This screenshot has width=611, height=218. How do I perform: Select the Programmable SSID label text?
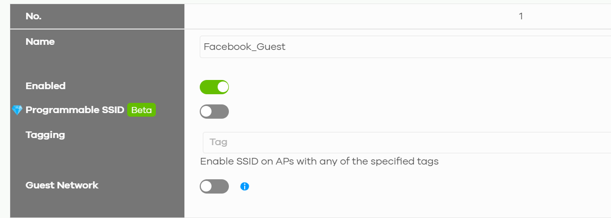75,110
